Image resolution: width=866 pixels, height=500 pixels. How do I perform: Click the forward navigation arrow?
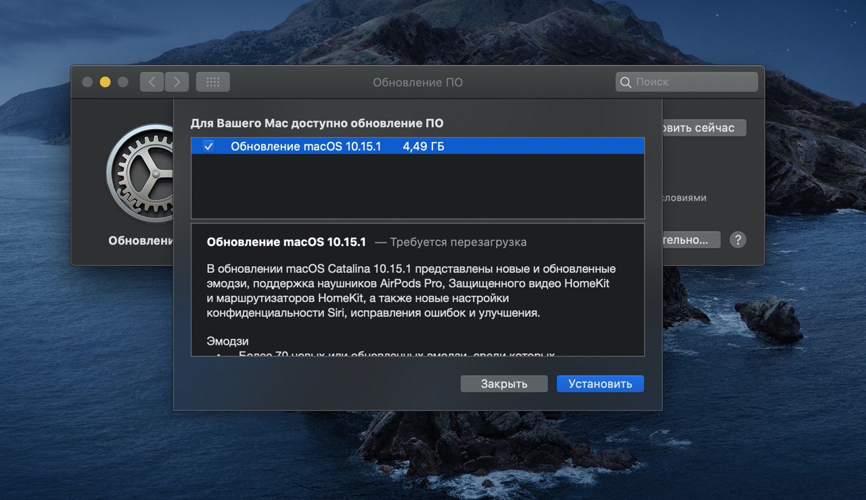point(177,82)
